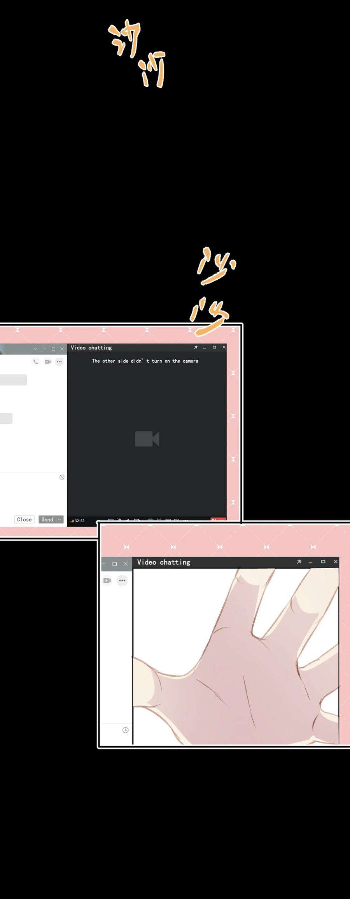This screenshot has width=350, height=899.
Task: Click the camera placeholder in dark video area
Action: 147,439
